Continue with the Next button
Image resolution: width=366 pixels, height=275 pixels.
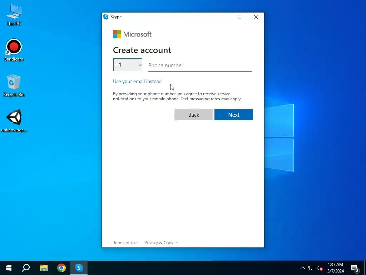(x=234, y=115)
